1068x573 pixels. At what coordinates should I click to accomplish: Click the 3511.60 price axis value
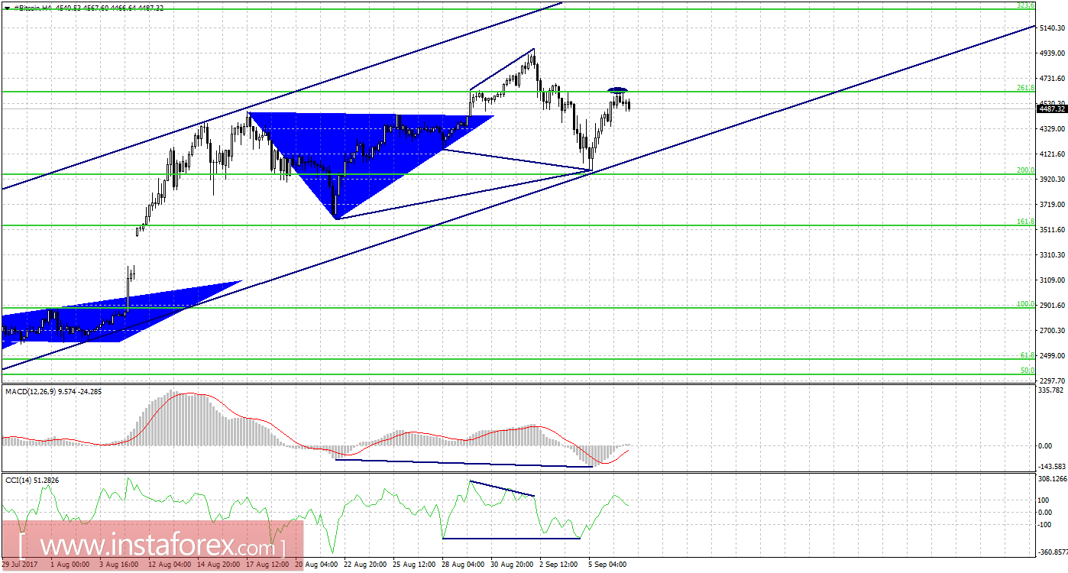click(1052, 229)
